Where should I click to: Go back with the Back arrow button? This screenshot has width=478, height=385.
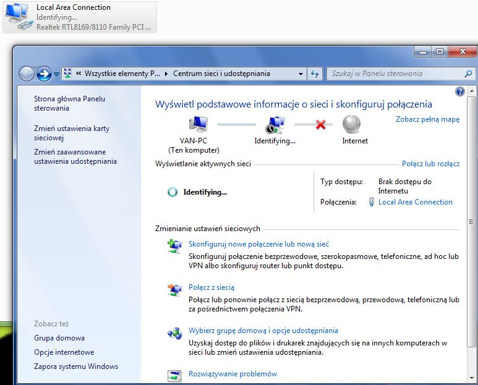[x=27, y=74]
